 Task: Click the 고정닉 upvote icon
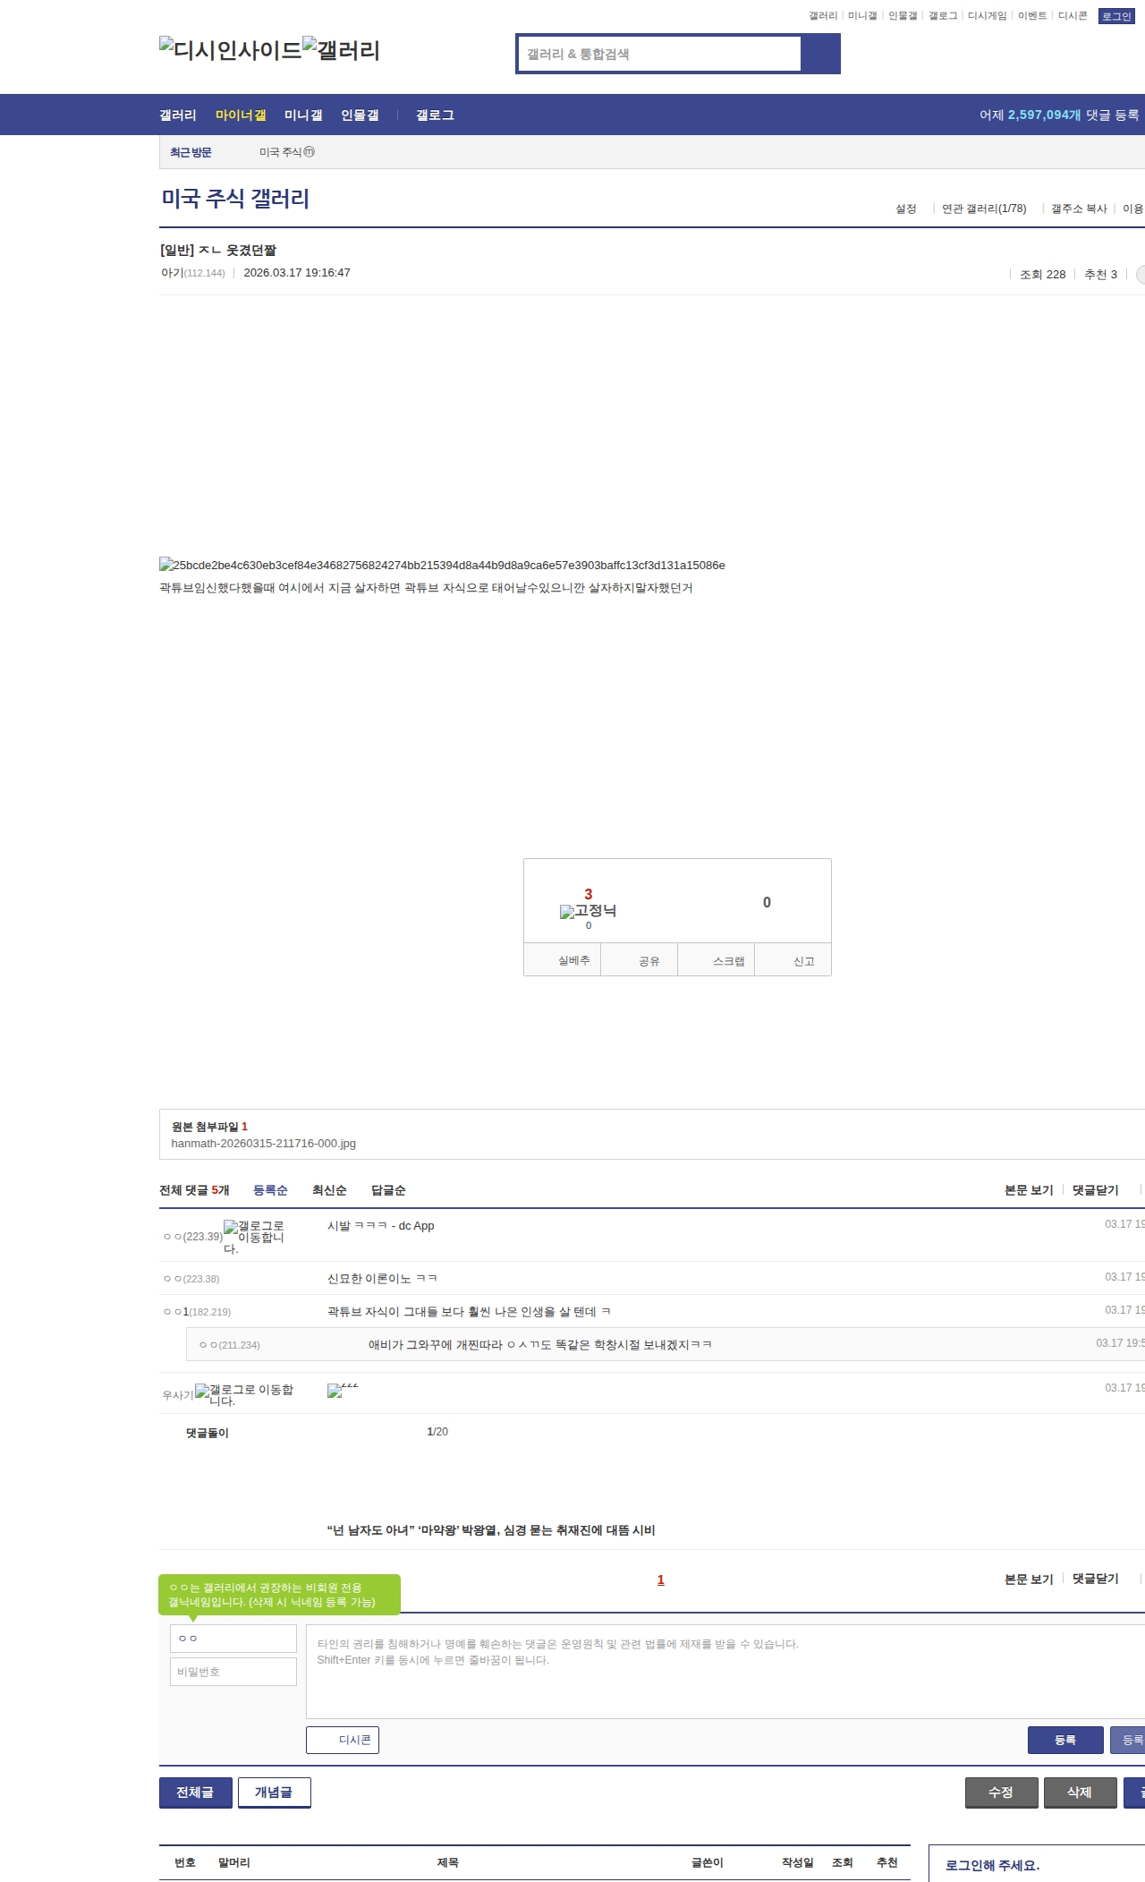(x=588, y=911)
